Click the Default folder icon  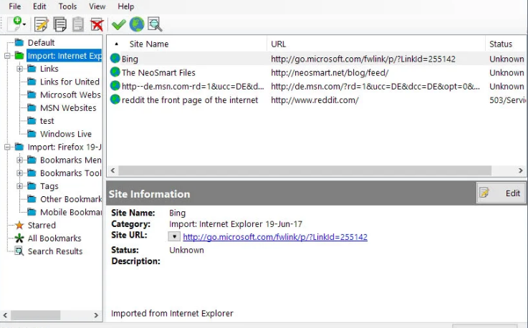[x=19, y=43]
